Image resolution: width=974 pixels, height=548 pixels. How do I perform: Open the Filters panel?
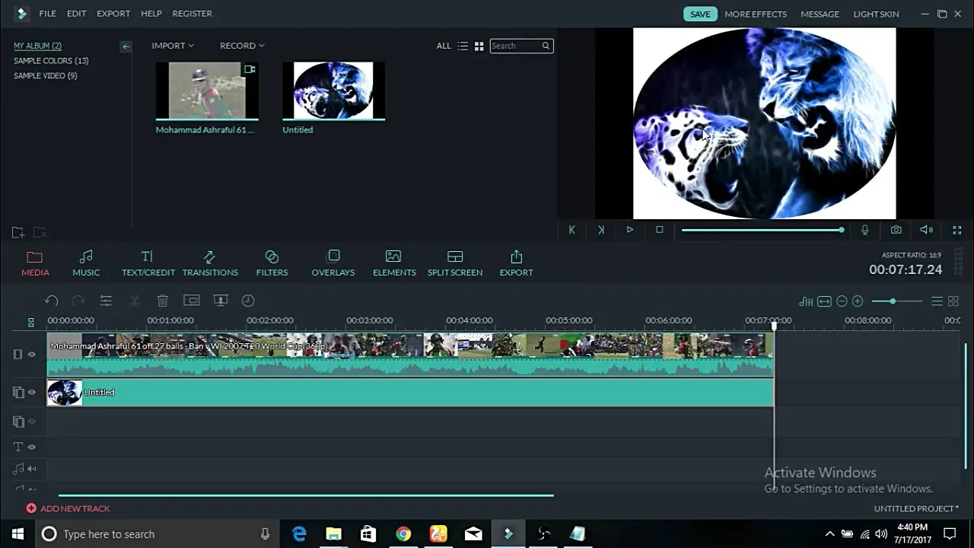272,263
